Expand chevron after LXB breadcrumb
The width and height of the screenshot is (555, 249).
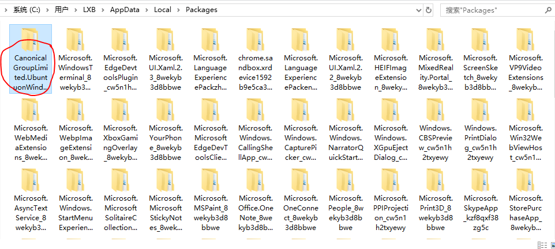tap(103, 10)
